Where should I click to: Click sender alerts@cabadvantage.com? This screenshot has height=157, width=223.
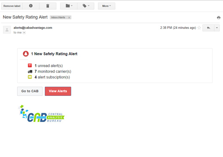(x=33, y=28)
